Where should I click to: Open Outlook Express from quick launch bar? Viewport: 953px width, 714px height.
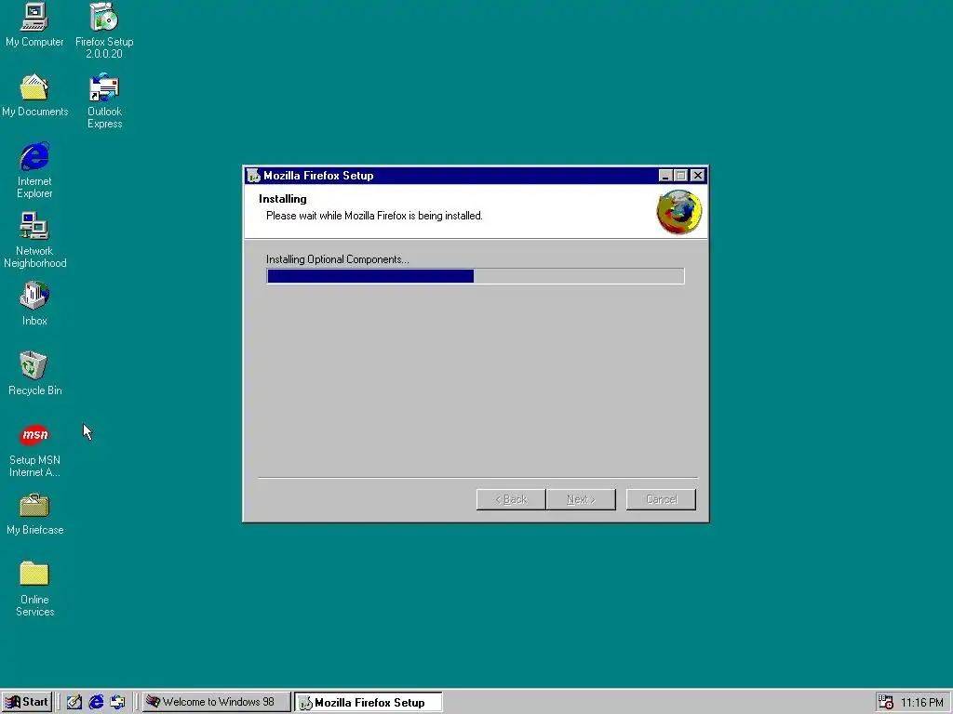tap(118, 702)
